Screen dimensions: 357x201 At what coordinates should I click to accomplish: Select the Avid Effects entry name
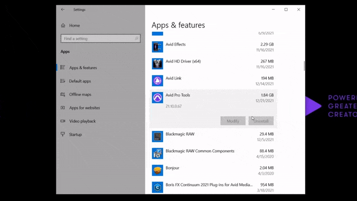tap(175, 44)
